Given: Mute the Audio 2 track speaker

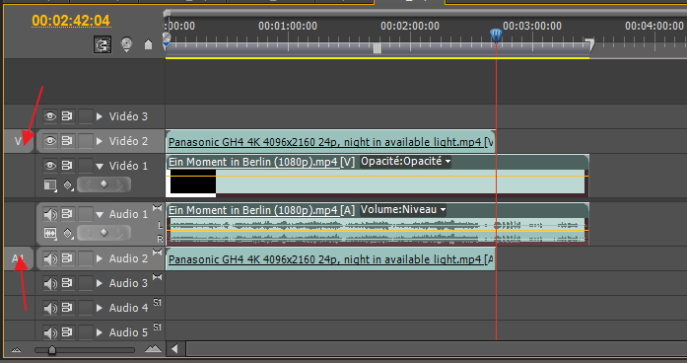Looking at the screenshot, I should (x=50, y=258).
